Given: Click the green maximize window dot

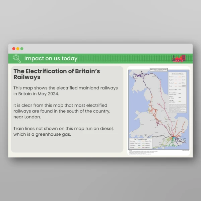Looking at the screenshot, I should click(x=22, y=49).
